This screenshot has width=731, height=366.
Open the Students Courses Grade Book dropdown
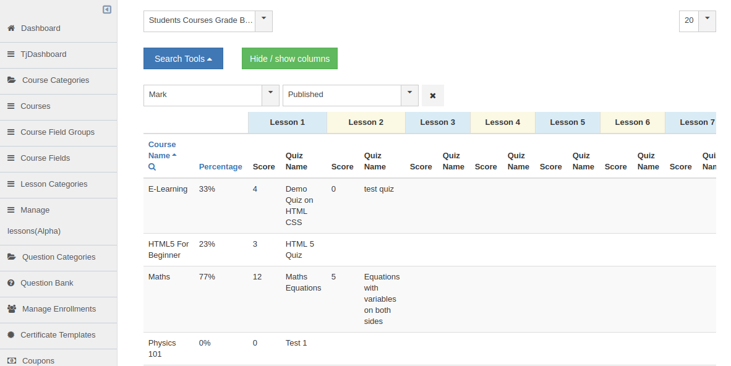208,21
